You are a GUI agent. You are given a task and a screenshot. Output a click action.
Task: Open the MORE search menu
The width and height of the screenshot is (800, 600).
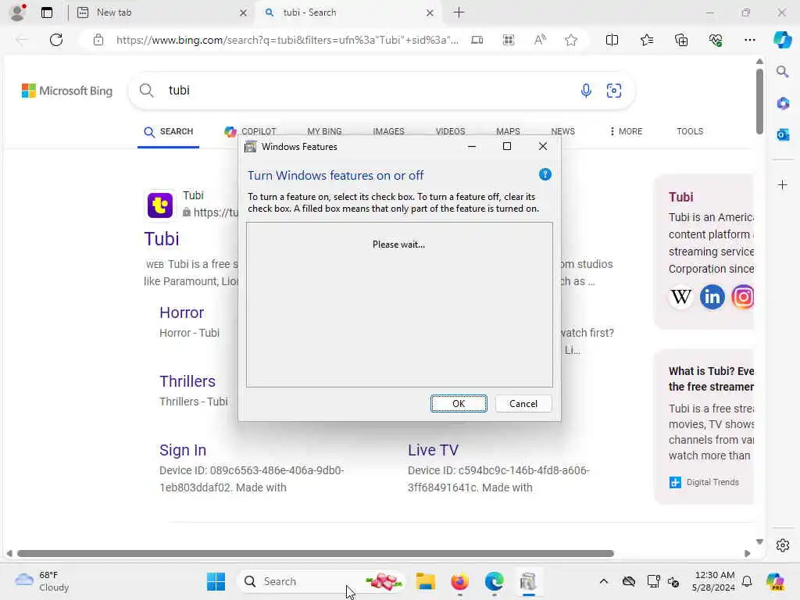[x=626, y=131]
